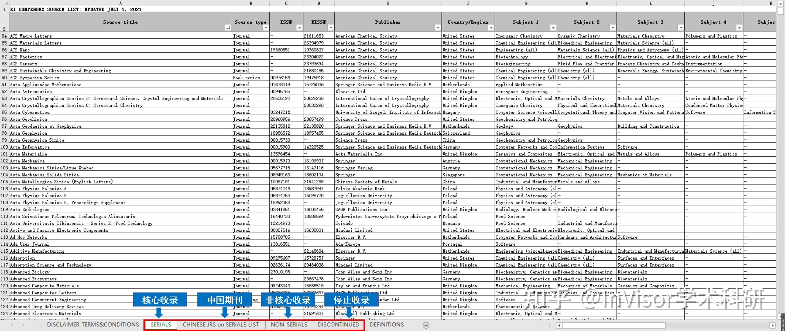Select cell 'ACS Macro Letters'

point(120,36)
